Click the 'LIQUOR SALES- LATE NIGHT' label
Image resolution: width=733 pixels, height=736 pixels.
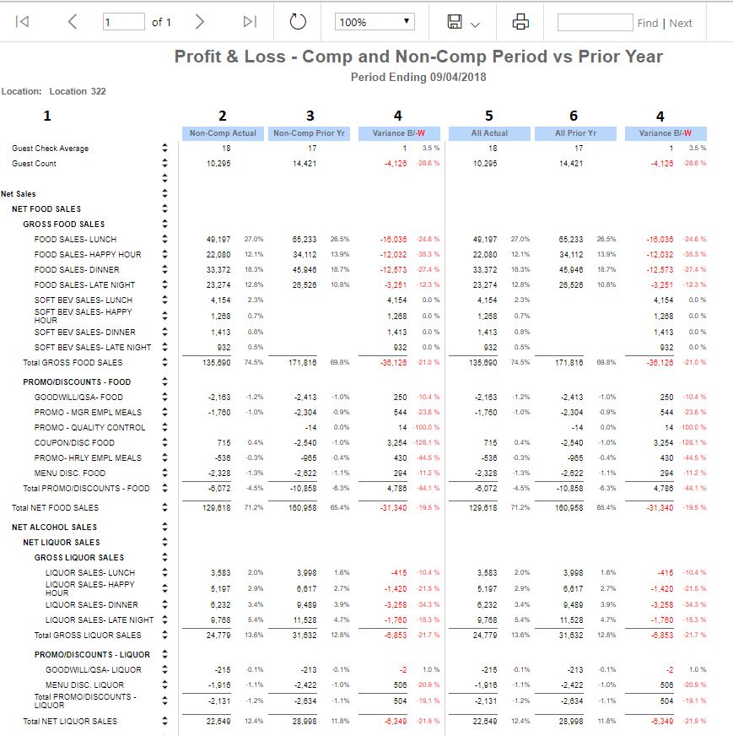click(x=100, y=620)
